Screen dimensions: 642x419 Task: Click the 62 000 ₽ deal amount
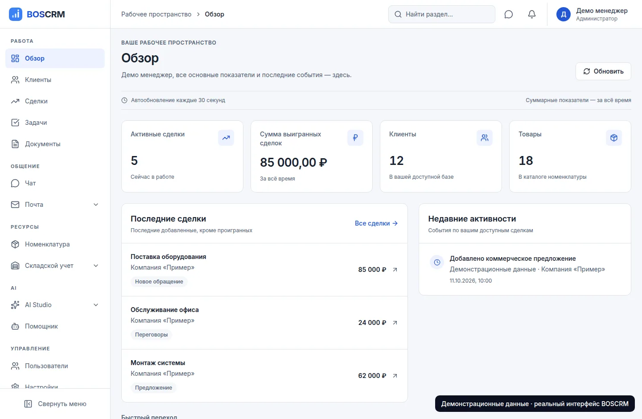[x=372, y=376]
